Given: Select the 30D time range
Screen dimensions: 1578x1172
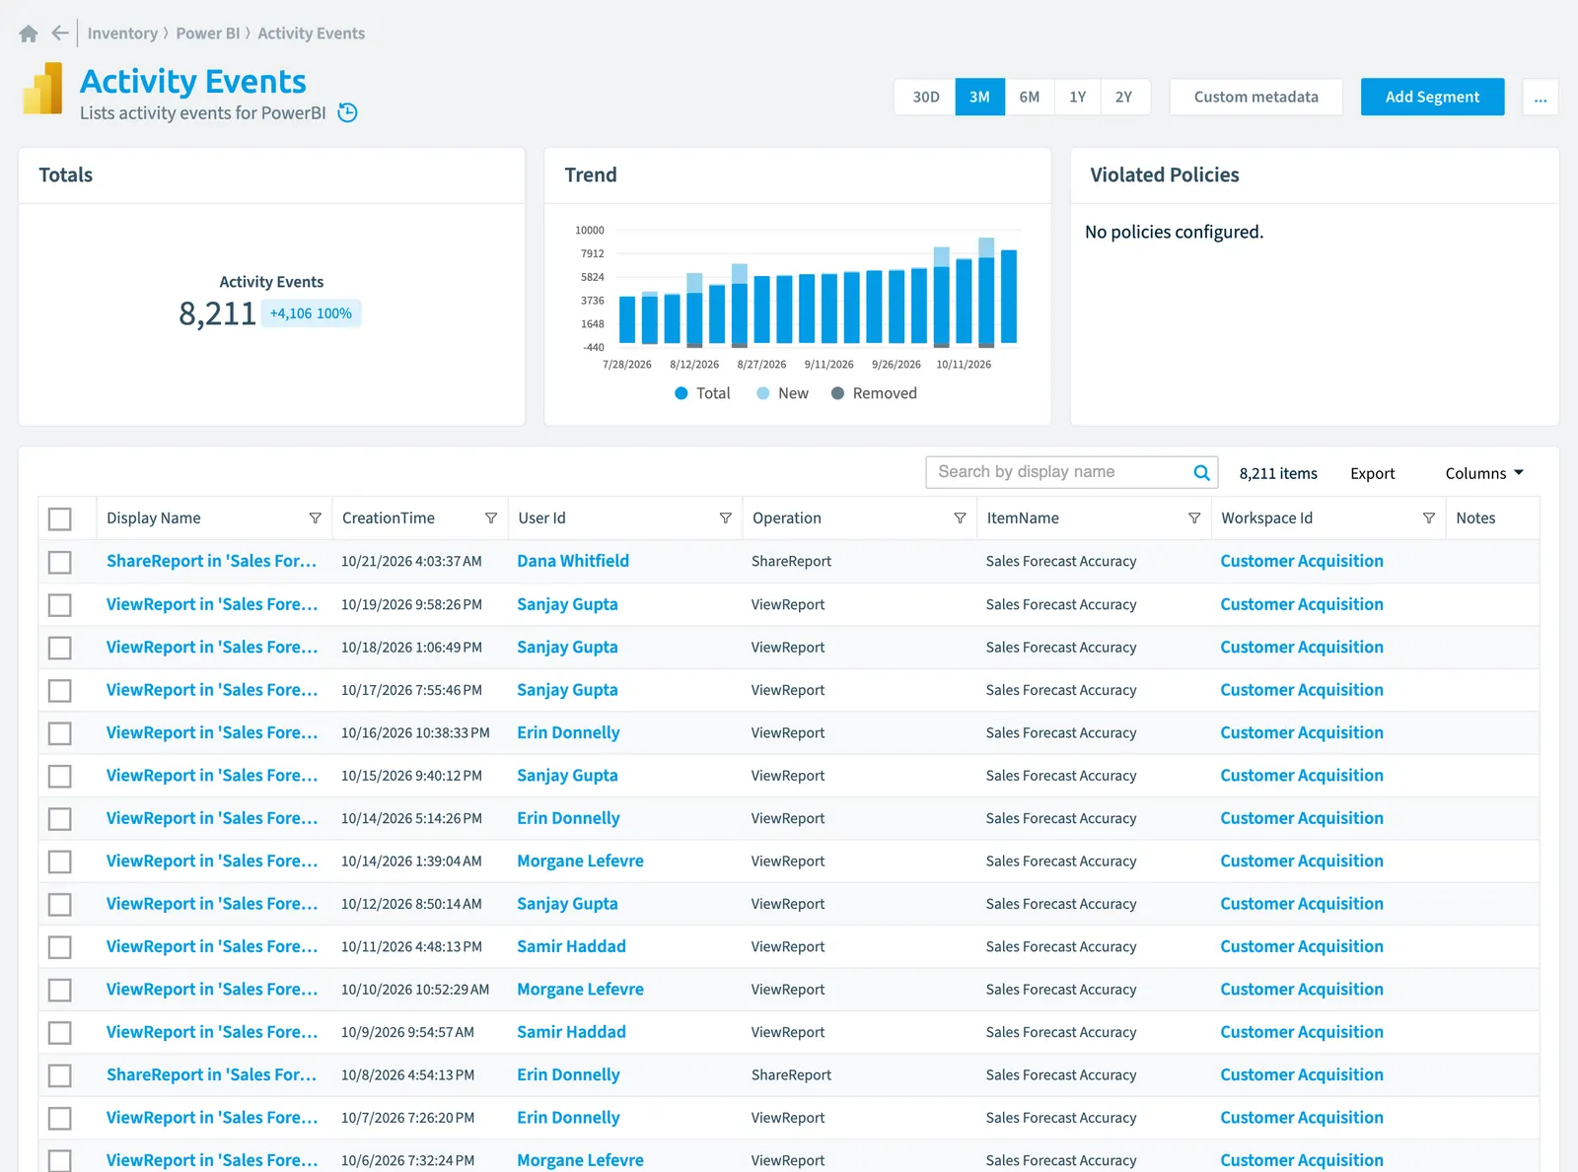Looking at the screenshot, I should [x=925, y=97].
